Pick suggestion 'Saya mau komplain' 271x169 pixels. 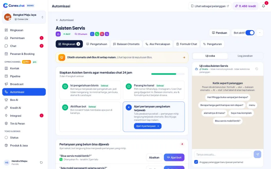pos(241,113)
